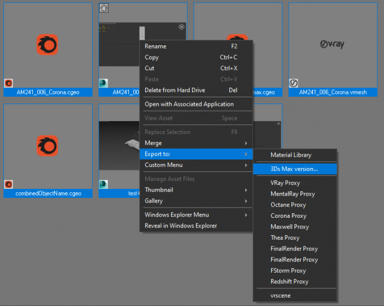
Task: Export as MentalRay Proxy
Action: pyautogui.click(x=295, y=194)
